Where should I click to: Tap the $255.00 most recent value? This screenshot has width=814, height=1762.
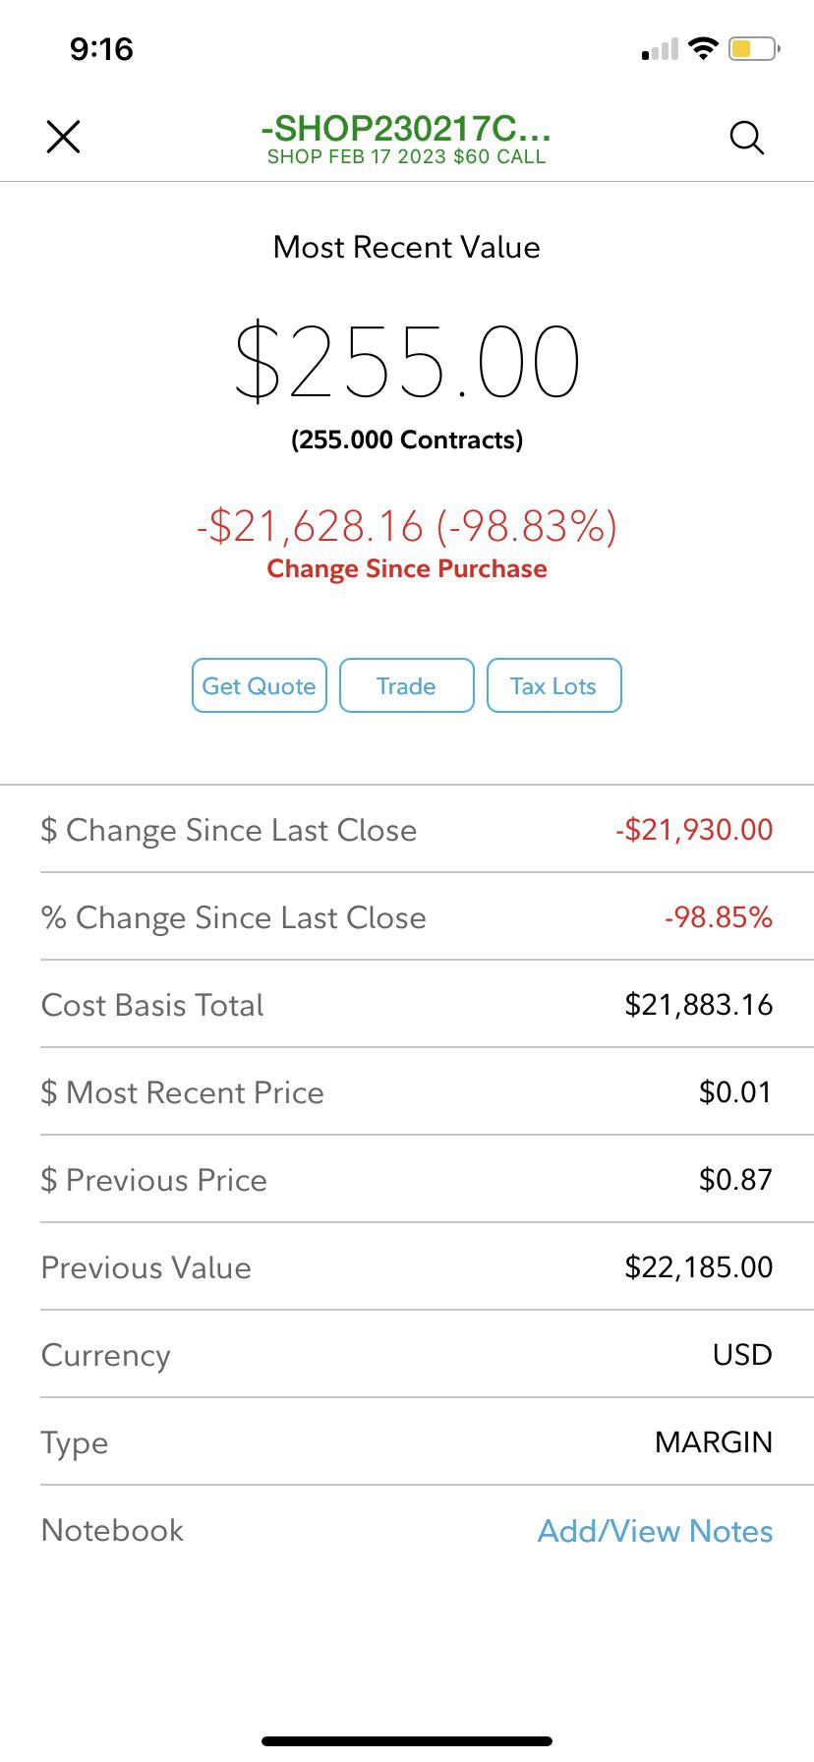coord(407,362)
